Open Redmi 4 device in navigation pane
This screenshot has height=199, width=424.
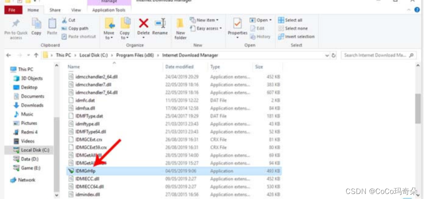26,132
